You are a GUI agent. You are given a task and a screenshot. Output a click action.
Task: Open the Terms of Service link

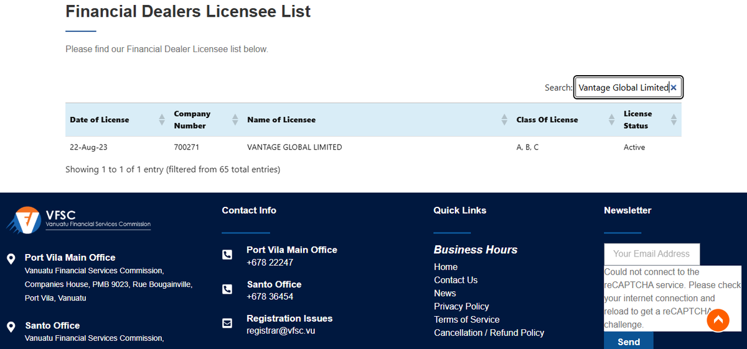(x=467, y=319)
